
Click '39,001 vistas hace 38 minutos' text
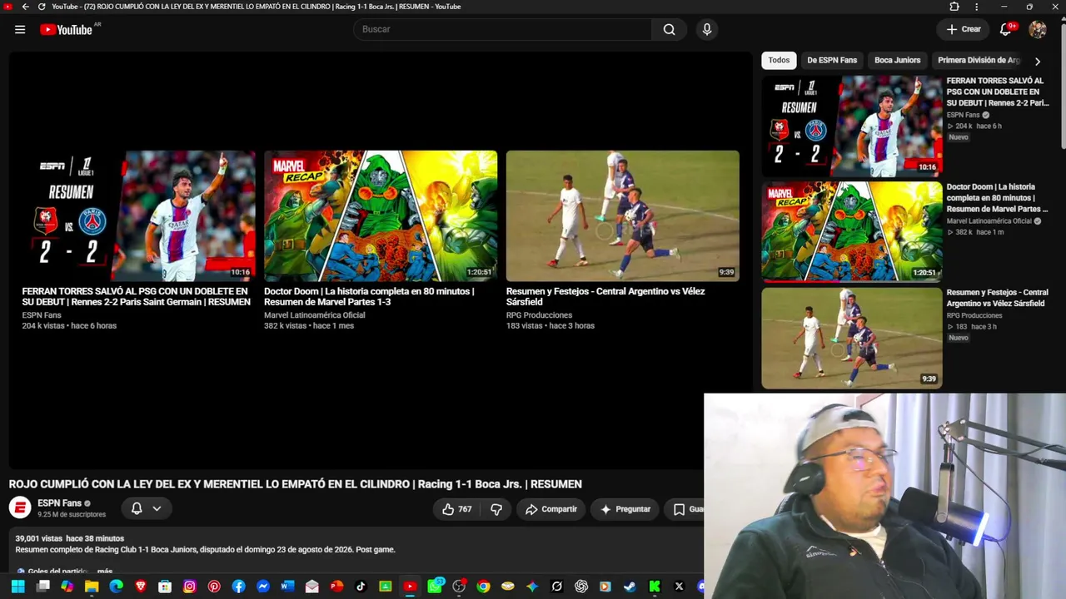click(x=69, y=539)
